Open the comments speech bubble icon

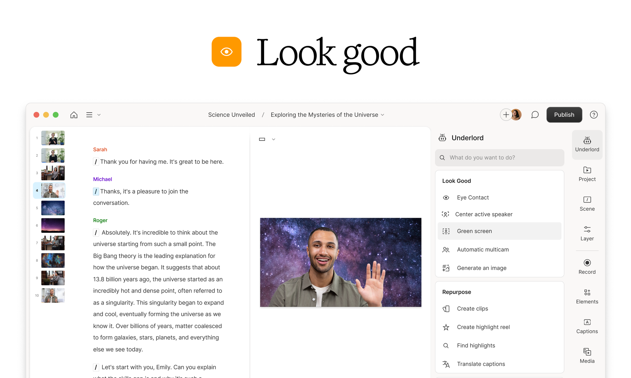(534, 115)
